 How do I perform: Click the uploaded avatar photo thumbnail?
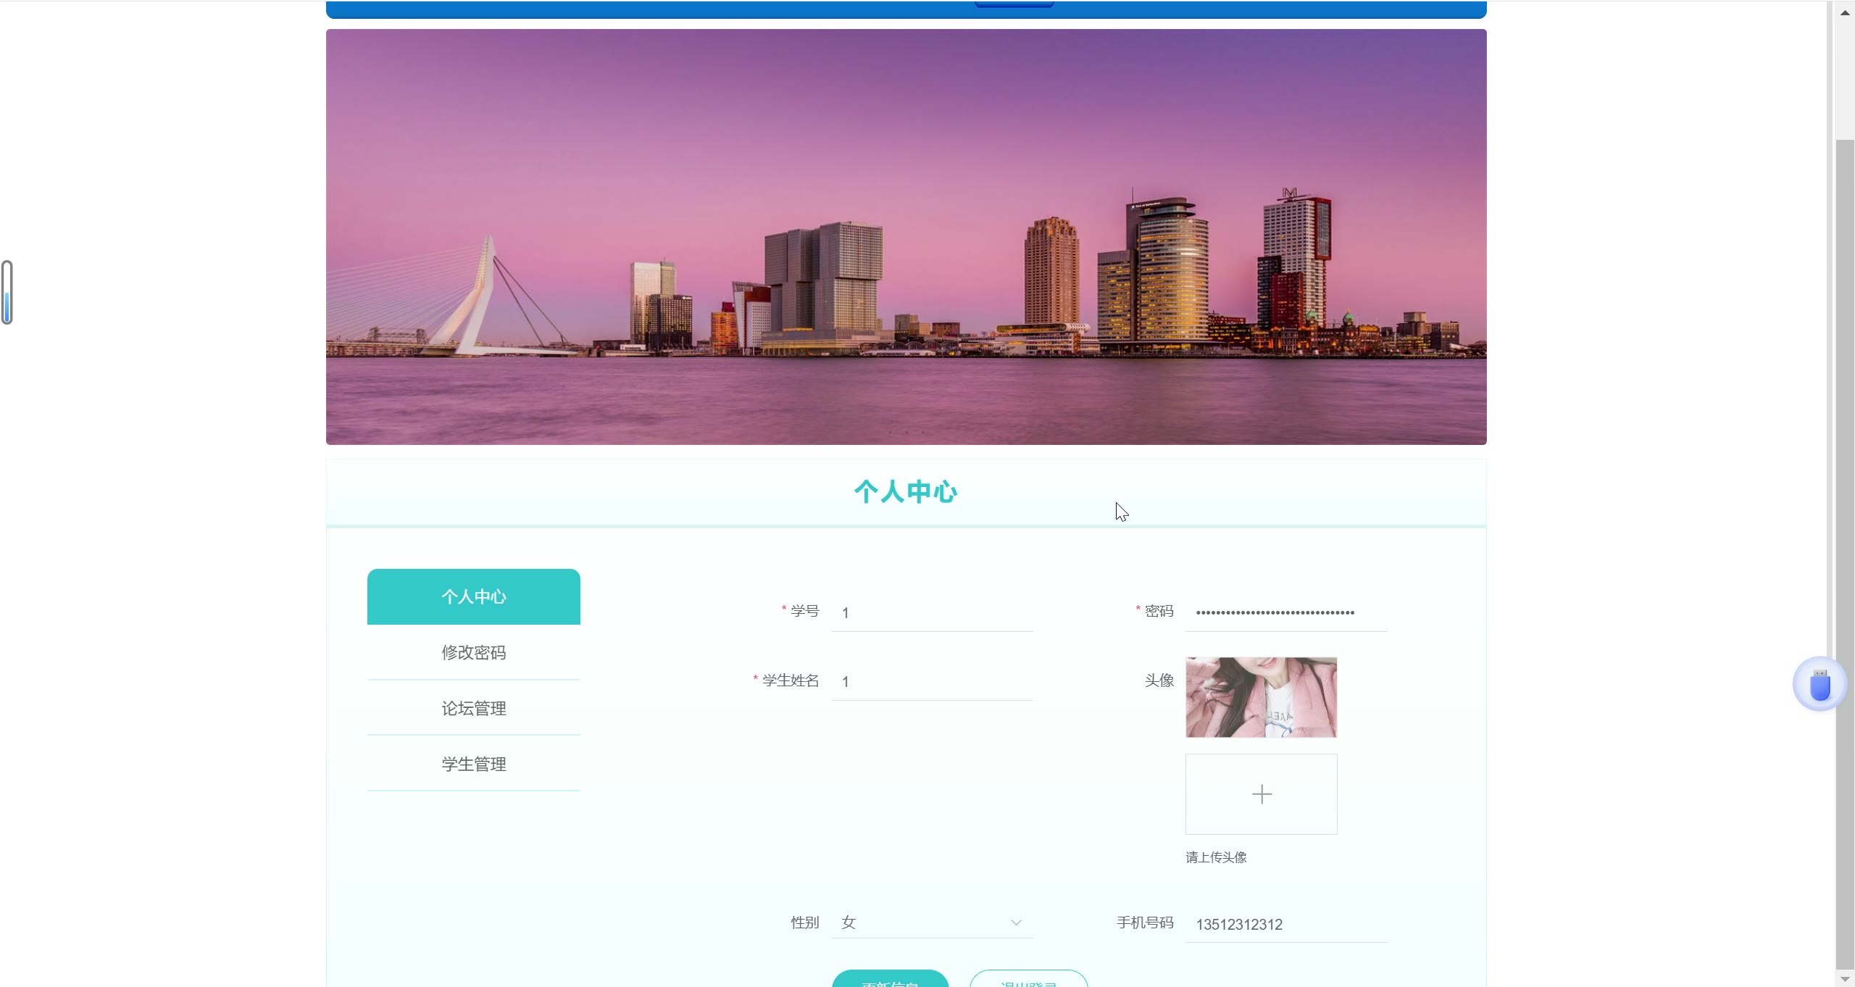pyautogui.click(x=1261, y=697)
